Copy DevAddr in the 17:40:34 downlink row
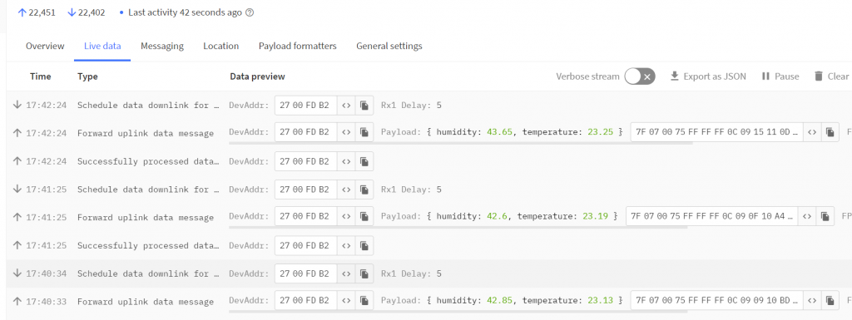This screenshot has width=852, height=320. (364, 273)
